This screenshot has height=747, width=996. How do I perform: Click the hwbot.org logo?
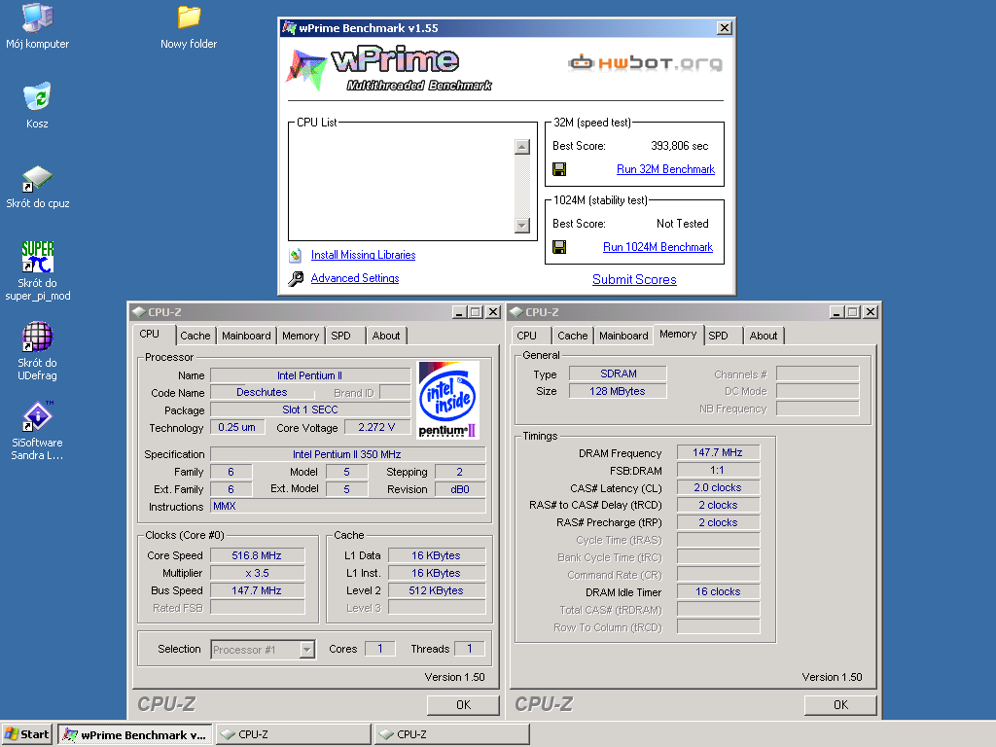(x=646, y=63)
